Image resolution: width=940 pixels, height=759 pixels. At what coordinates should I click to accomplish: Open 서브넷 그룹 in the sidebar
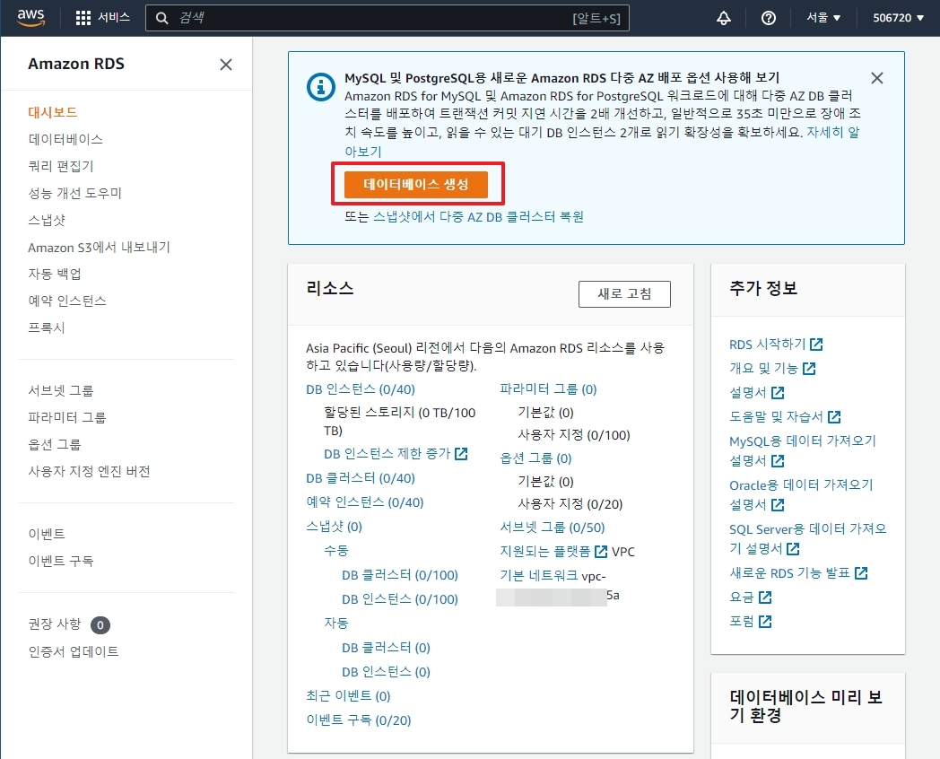tap(61, 391)
